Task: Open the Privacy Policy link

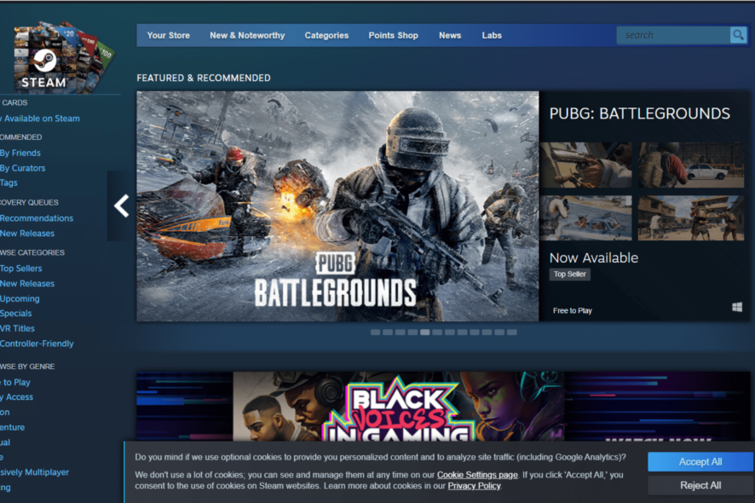Action: click(475, 486)
